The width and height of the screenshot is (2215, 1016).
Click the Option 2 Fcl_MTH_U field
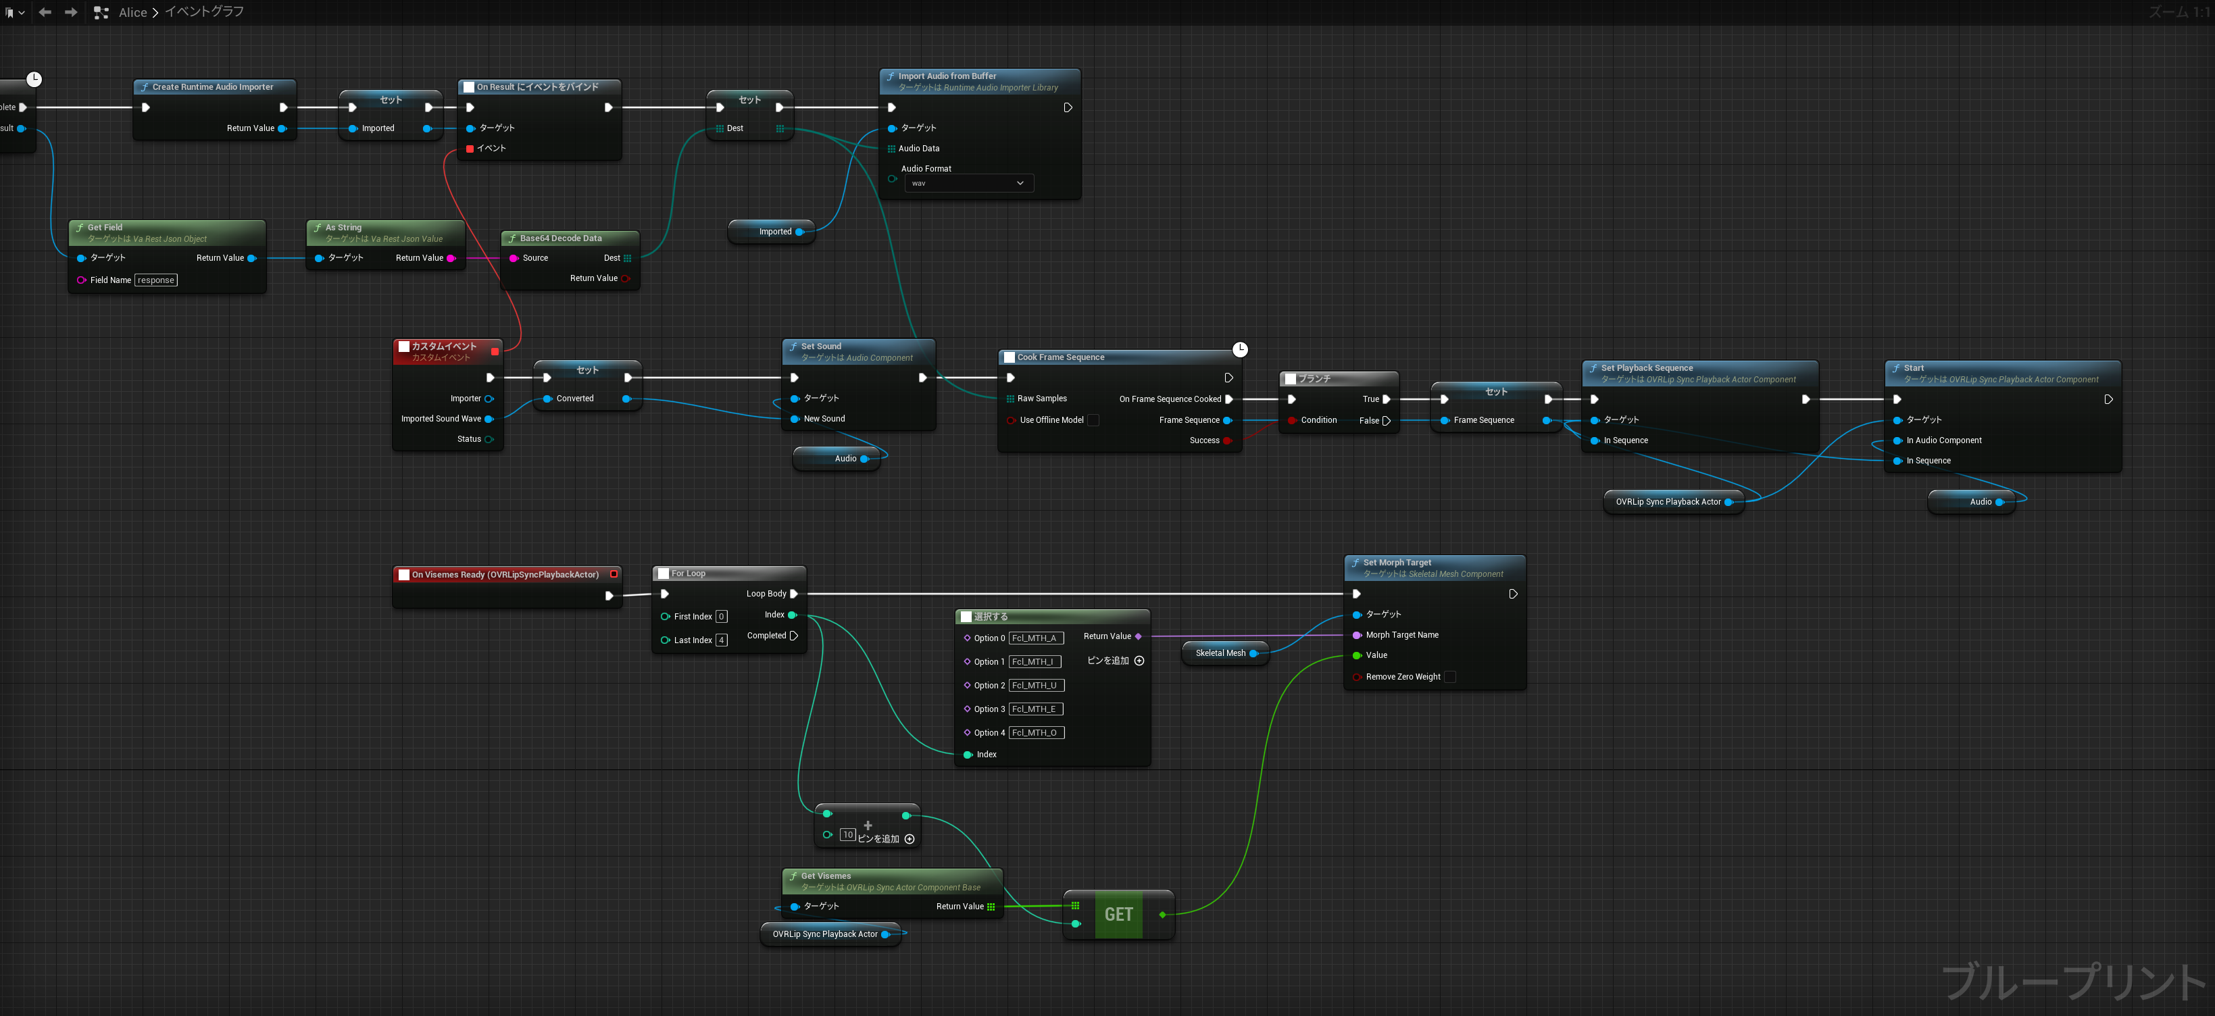click(1037, 686)
